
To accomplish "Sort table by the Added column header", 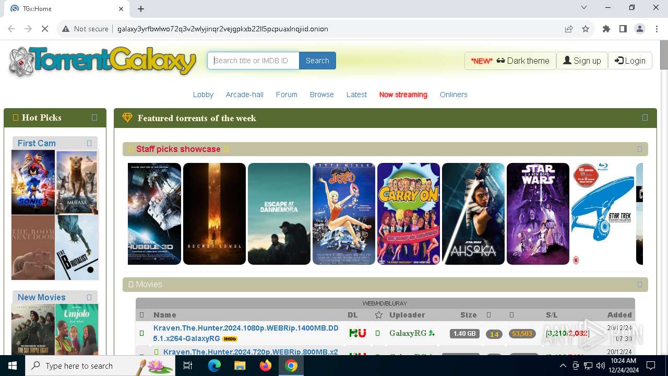I will click(619, 315).
